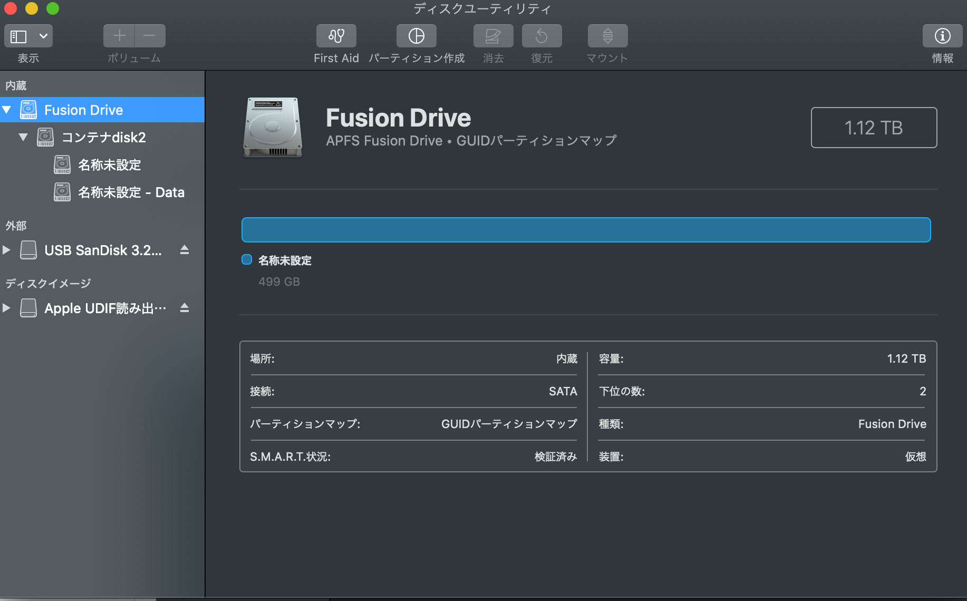Click the 復元 restore toolbar icon

(x=541, y=36)
